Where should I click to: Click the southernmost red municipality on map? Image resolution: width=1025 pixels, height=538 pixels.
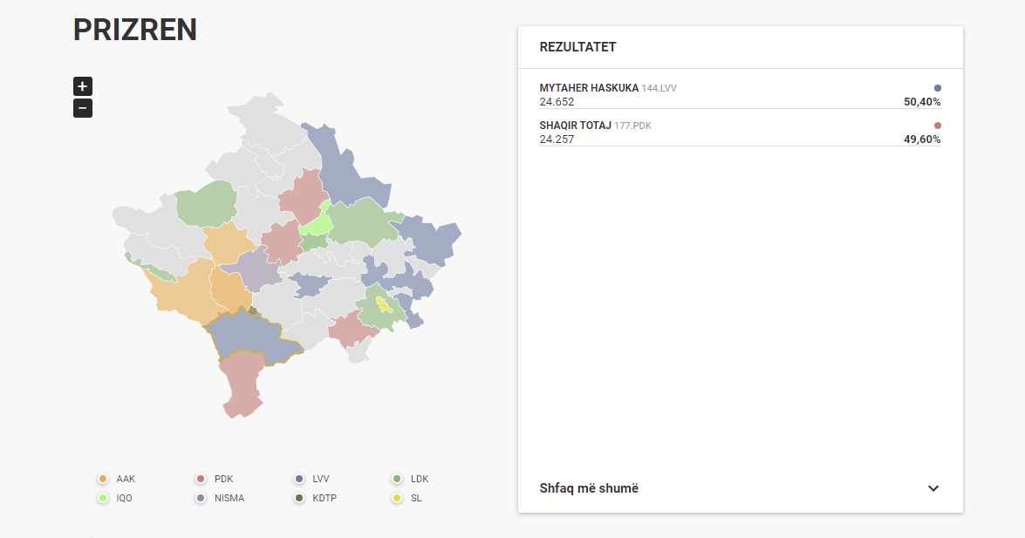click(x=240, y=384)
